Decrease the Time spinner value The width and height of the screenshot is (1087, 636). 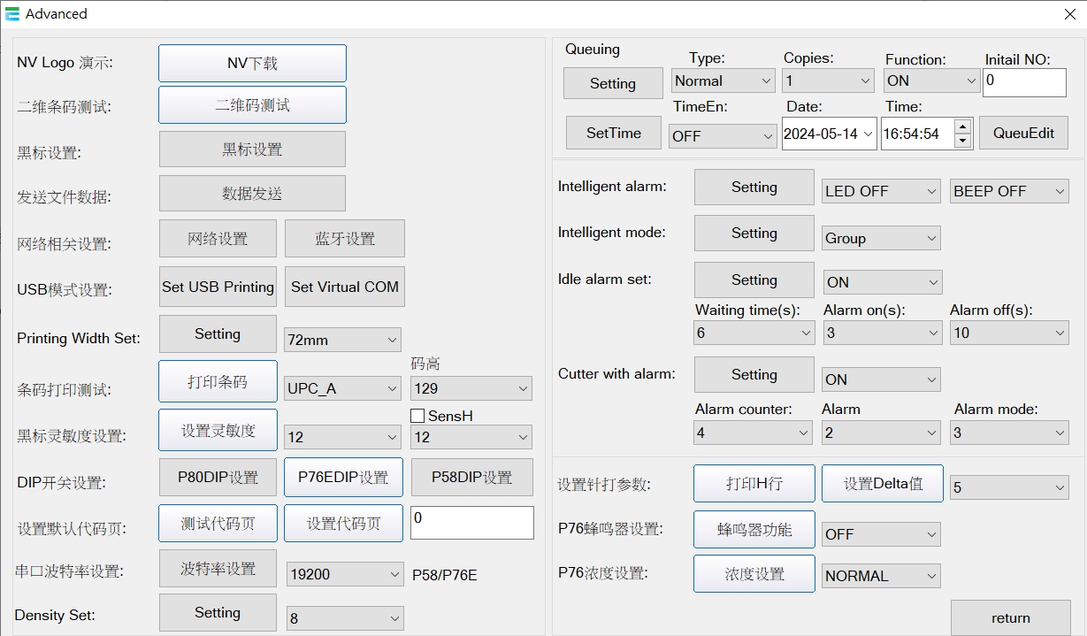(963, 141)
